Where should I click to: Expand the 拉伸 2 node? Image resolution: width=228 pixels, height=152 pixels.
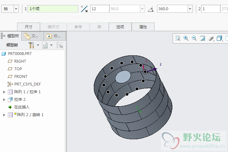tap(4, 100)
